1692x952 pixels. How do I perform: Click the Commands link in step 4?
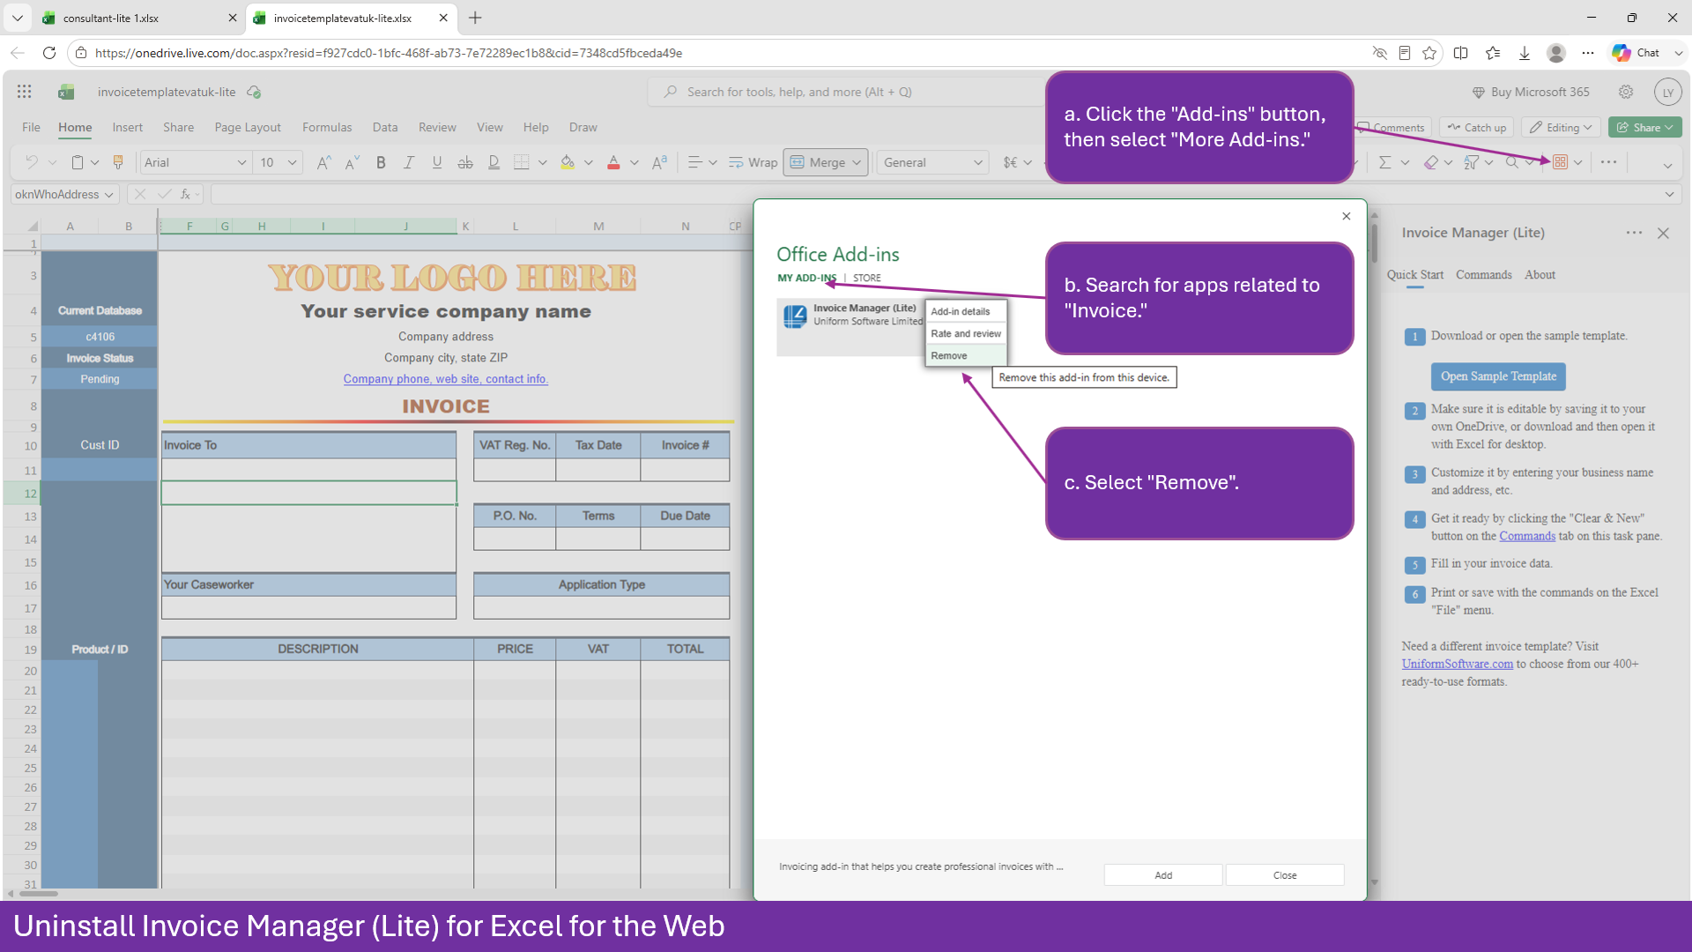(1527, 536)
